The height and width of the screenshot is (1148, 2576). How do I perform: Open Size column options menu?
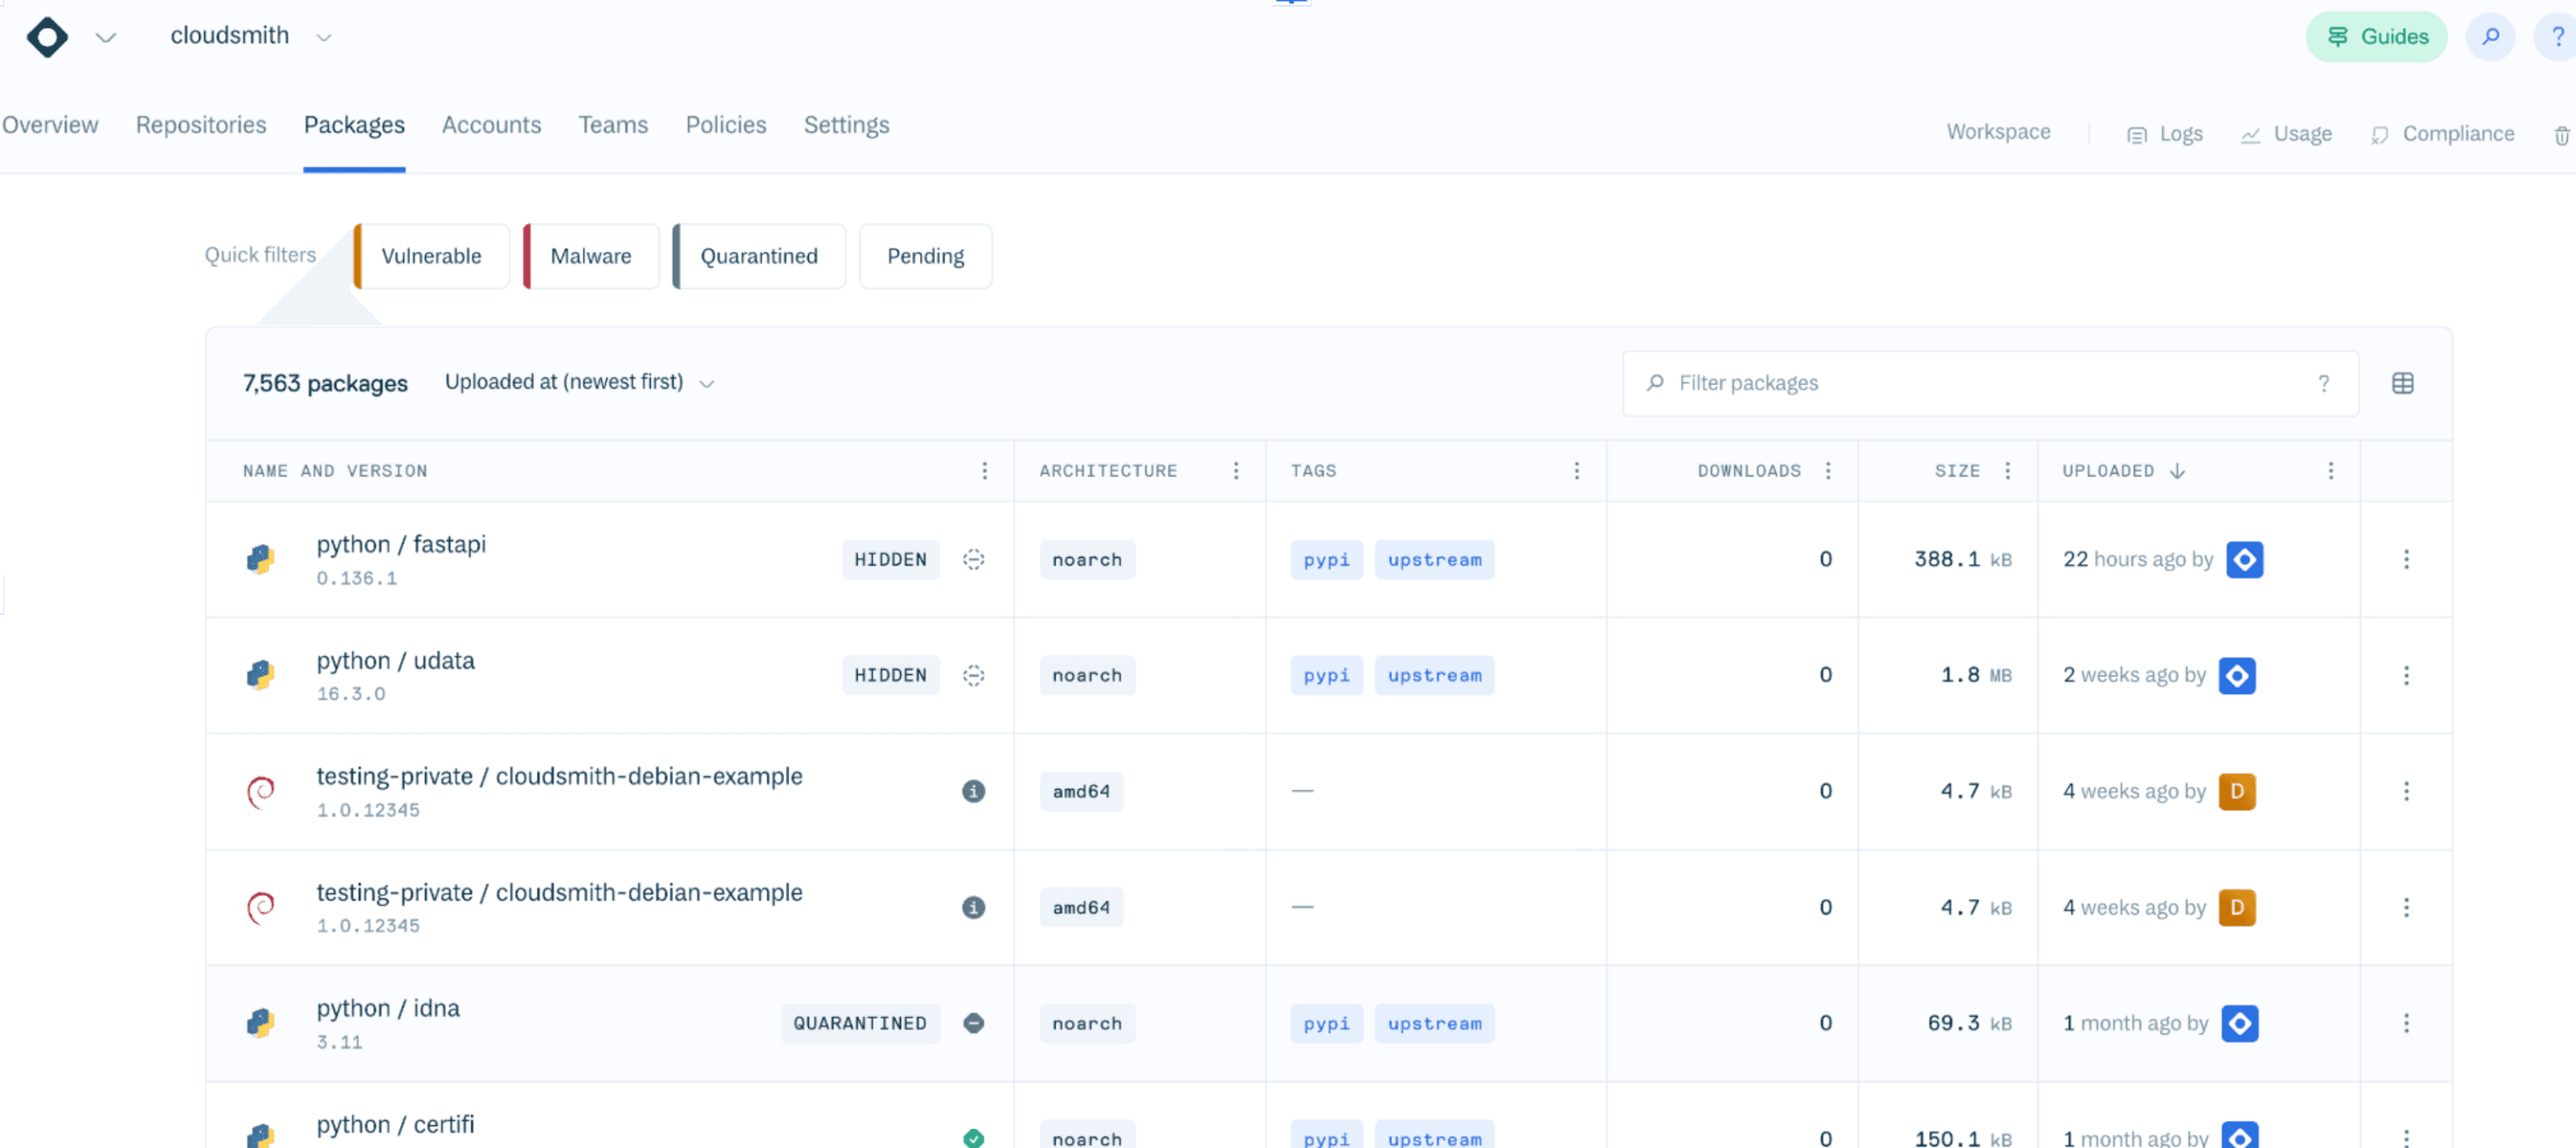tap(2007, 470)
